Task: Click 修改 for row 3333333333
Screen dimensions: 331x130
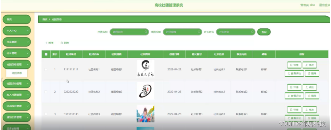Action: coord(309,110)
